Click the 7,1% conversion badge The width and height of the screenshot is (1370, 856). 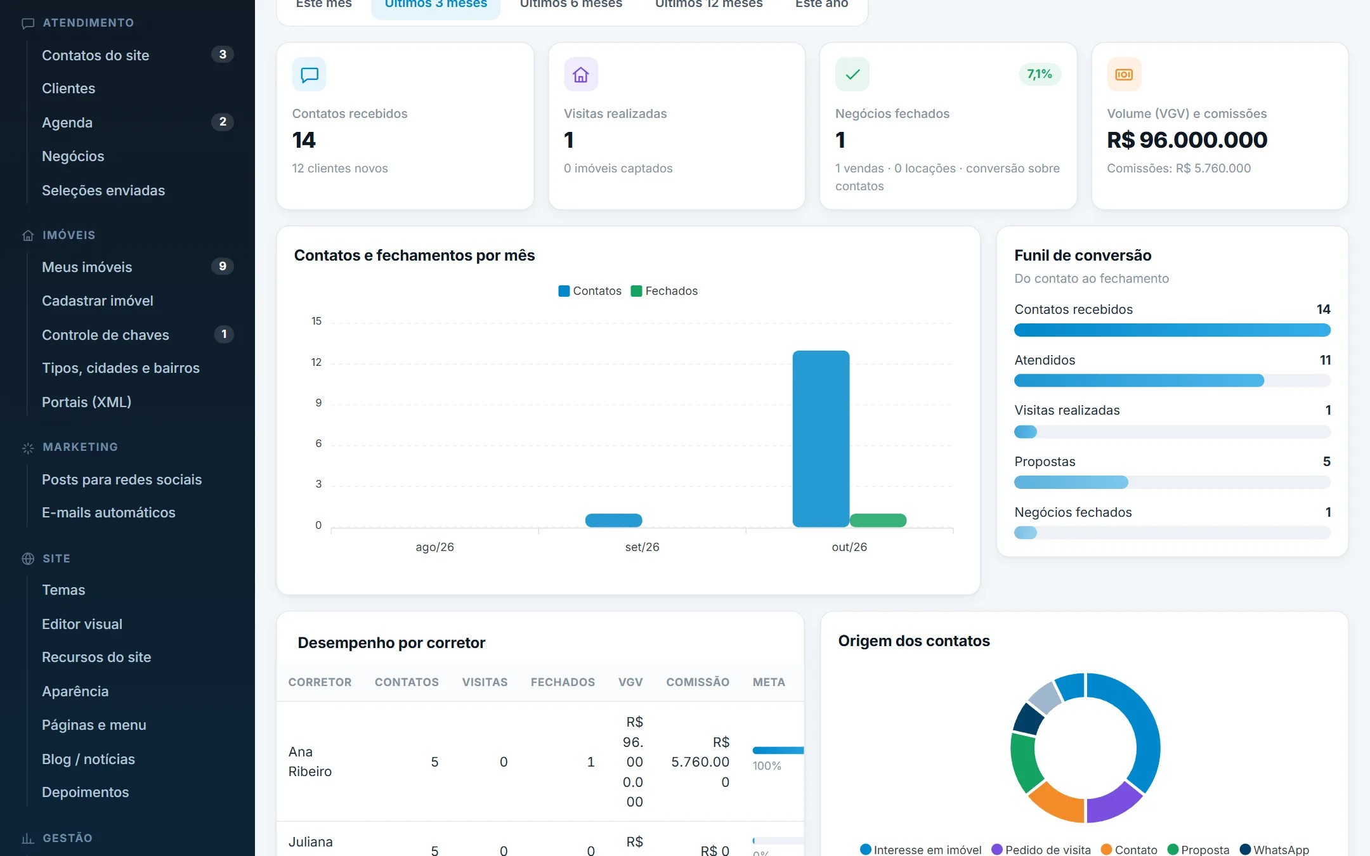pyautogui.click(x=1040, y=74)
